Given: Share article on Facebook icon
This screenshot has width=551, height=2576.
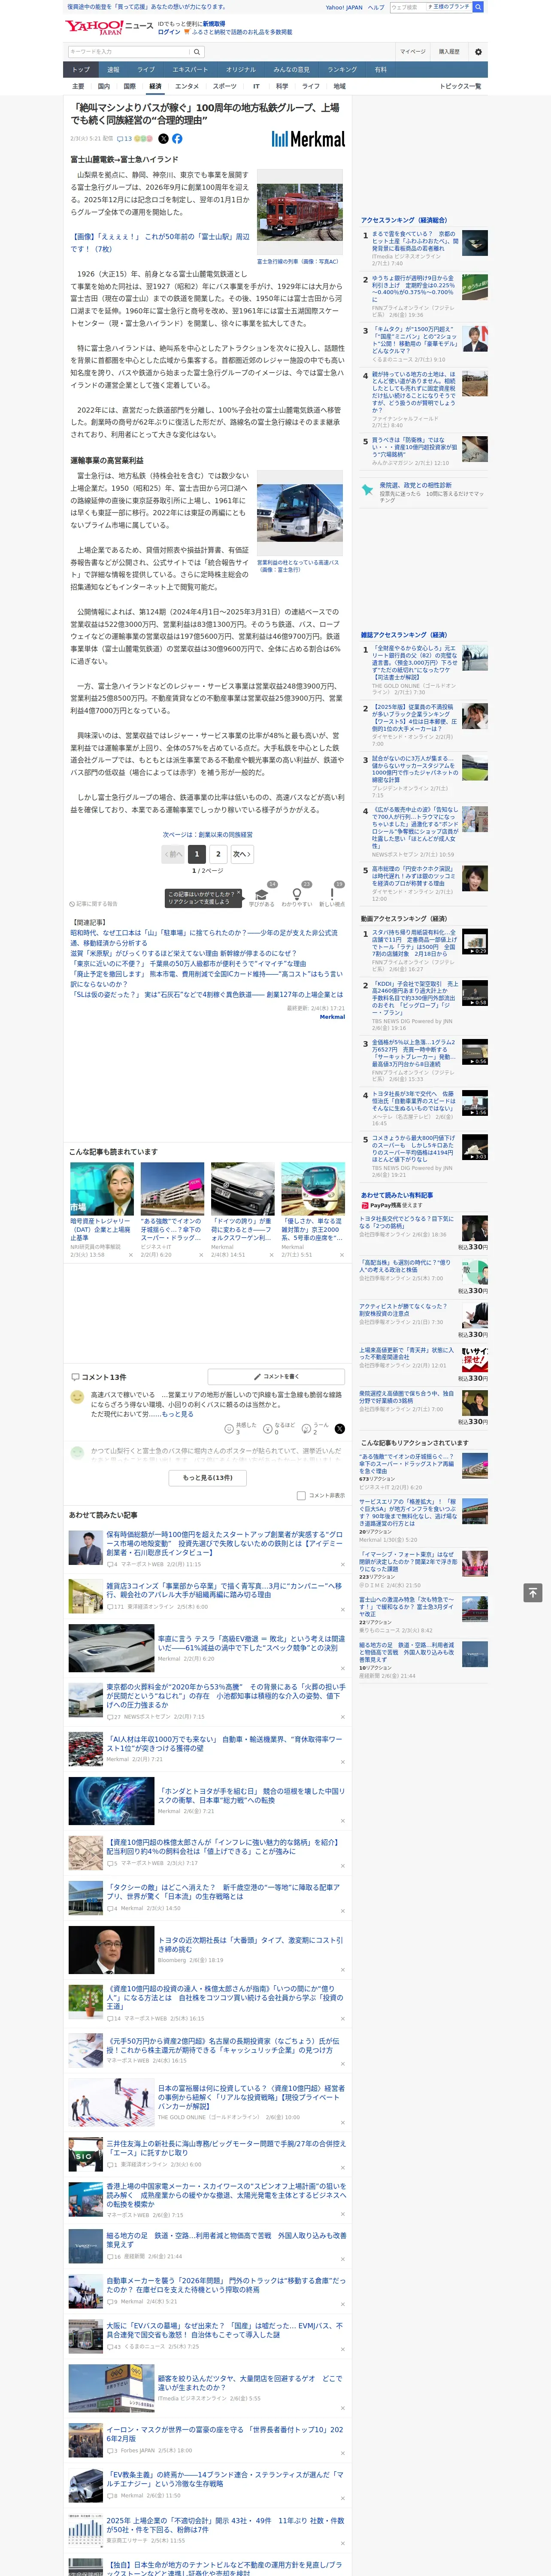Looking at the screenshot, I should point(177,139).
